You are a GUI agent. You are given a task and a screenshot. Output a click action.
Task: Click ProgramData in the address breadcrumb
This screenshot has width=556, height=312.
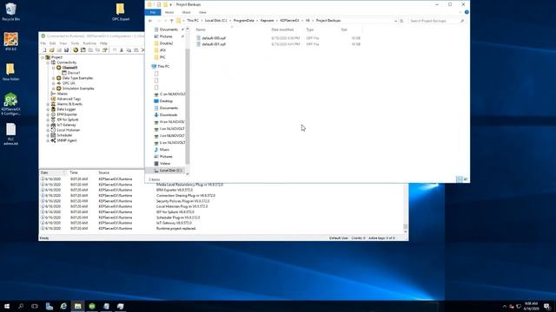point(243,21)
